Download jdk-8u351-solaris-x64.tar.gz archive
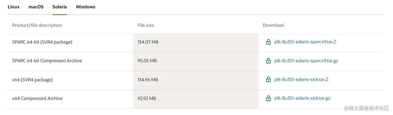This screenshot has width=393, height=115. click(302, 98)
